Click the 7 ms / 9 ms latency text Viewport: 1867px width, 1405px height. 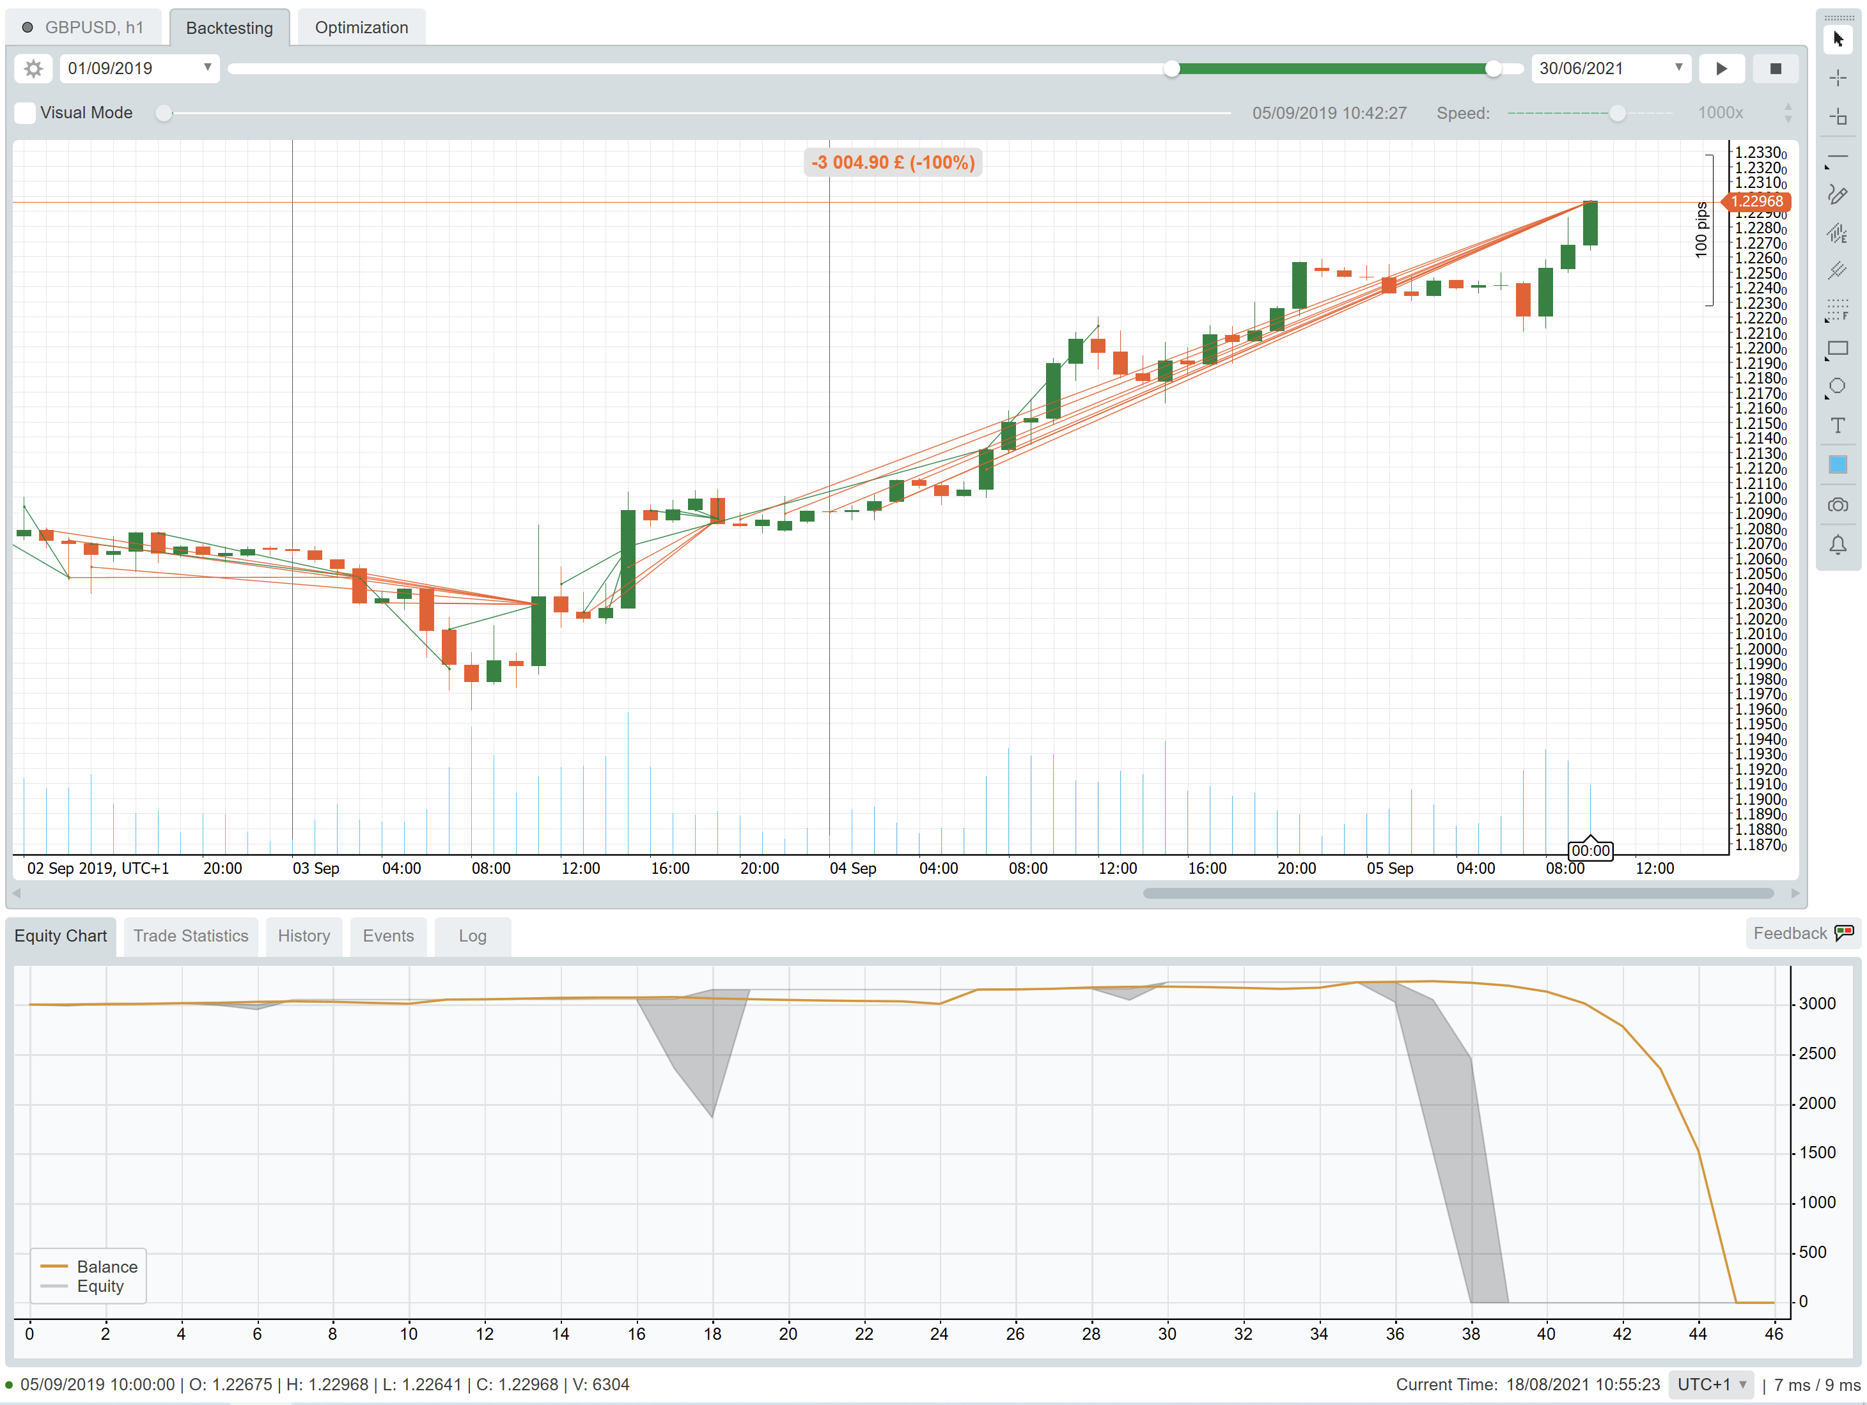click(x=1817, y=1385)
